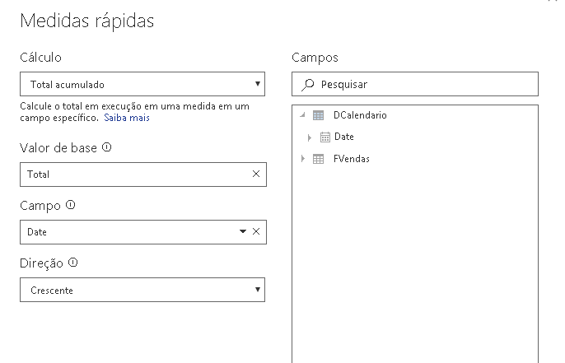Remove the Date entry from Campo field
The width and height of the screenshot is (565, 363).
click(256, 231)
